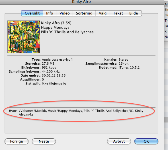Open the Video tab

[x=65, y=13]
